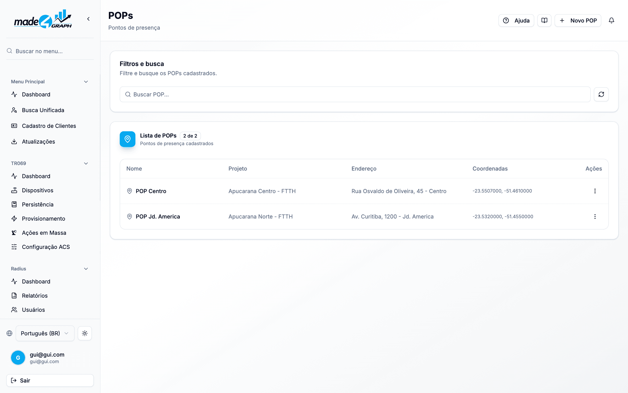Image resolution: width=628 pixels, height=393 pixels.
Task: Click the blue map pin icon
Action: [127, 139]
